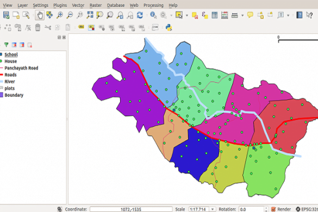Click the What's This help cursor icon
Viewport: 318px width, 212px height.
point(309,15)
